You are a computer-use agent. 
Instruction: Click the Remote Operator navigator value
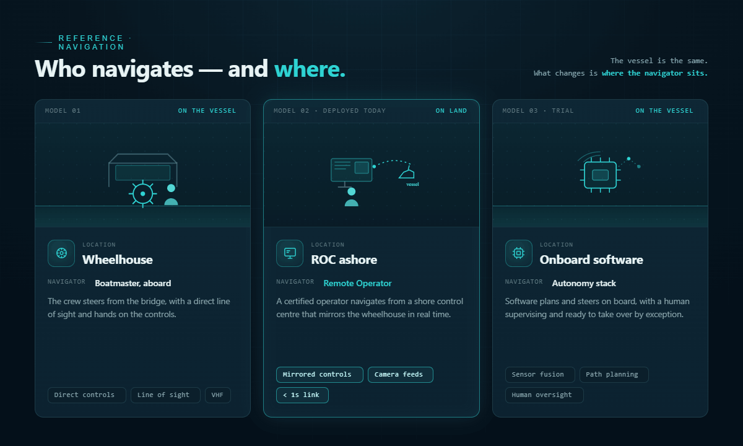pyautogui.click(x=358, y=283)
